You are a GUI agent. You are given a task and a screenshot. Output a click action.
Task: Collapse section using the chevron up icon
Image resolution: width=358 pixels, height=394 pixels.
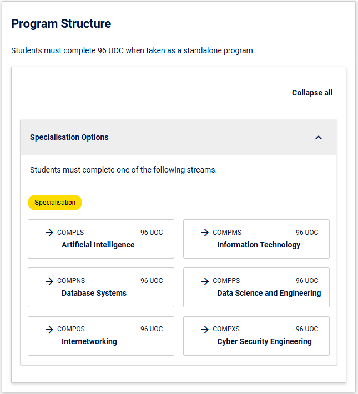tap(319, 138)
